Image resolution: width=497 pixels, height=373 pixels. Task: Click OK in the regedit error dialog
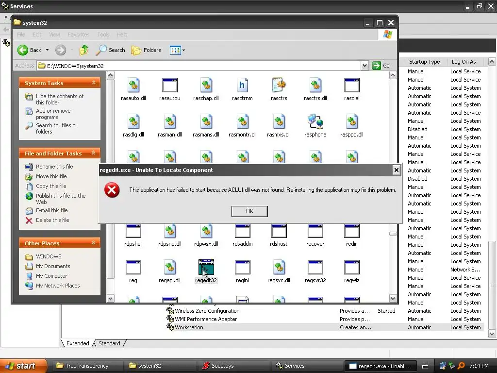(249, 211)
